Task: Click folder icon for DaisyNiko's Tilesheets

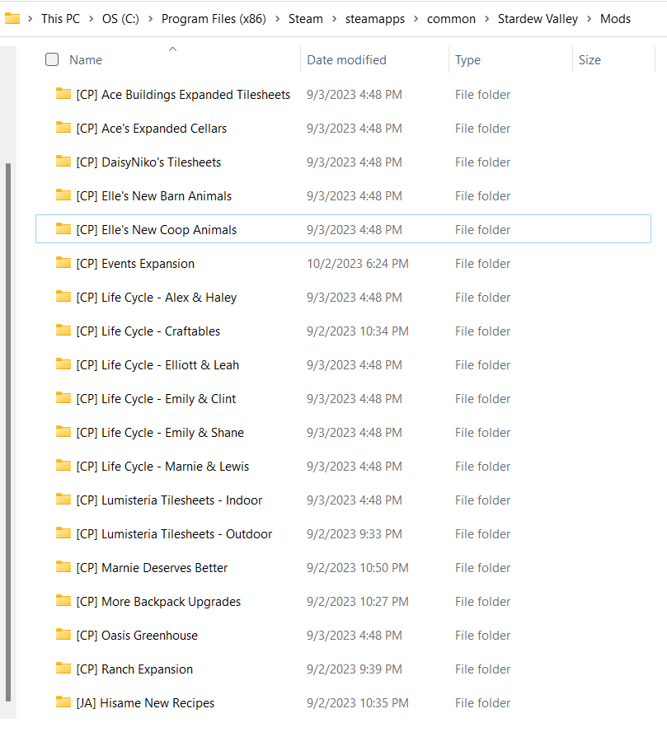Action: pyautogui.click(x=63, y=162)
